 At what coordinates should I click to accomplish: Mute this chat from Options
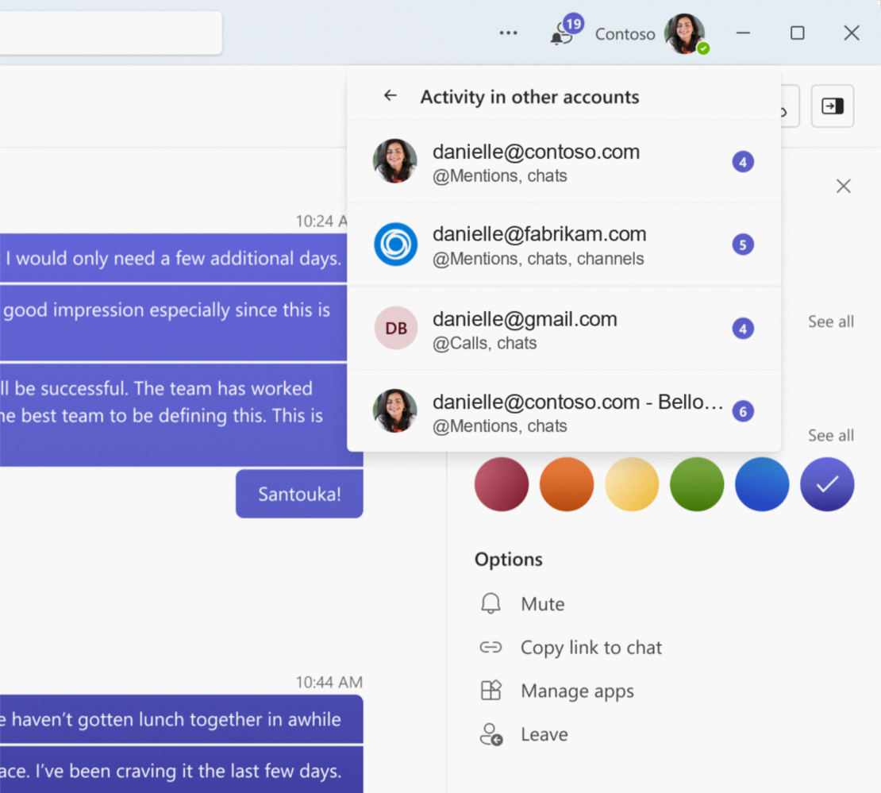[543, 603]
